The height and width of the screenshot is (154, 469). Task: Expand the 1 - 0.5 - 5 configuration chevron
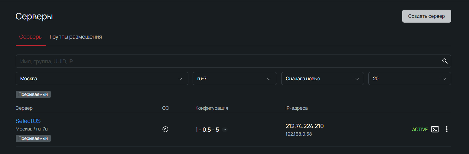(224, 130)
